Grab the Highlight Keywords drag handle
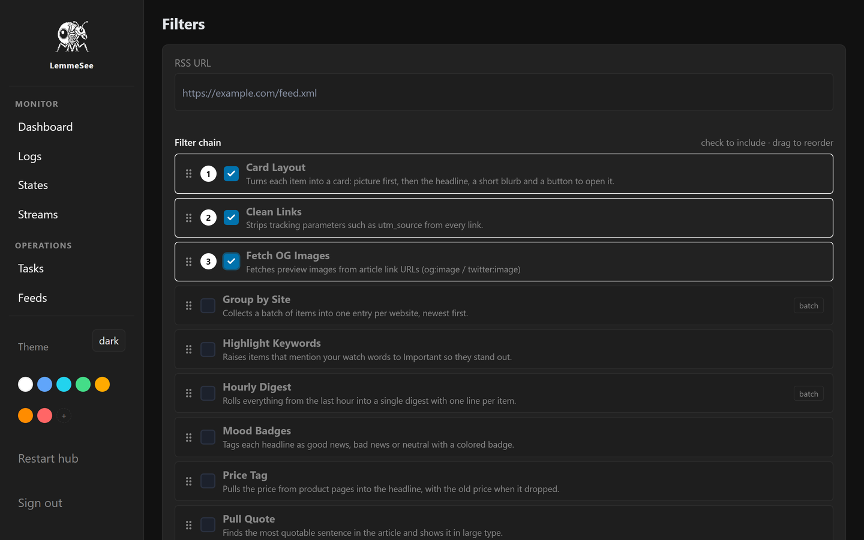 [188, 349]
